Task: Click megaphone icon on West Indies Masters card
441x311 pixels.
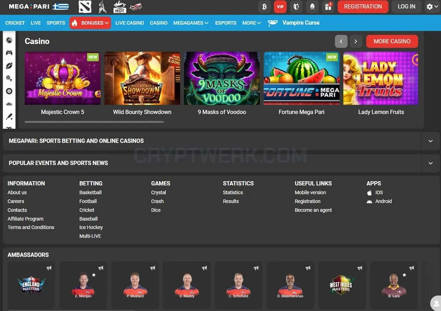Action: pos(360,268)
